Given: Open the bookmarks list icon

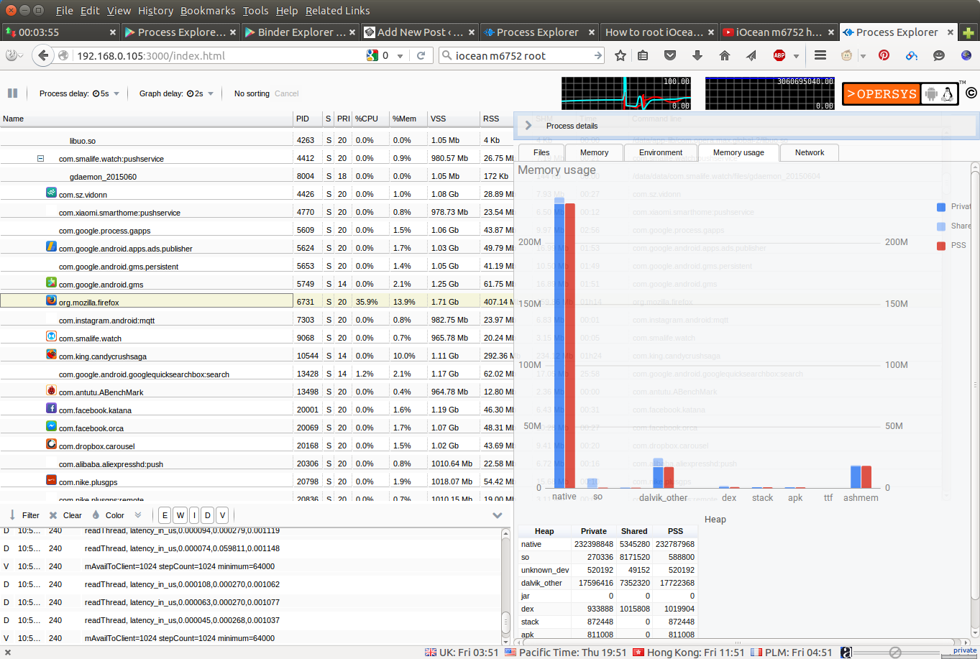Looking at the screenshot, I should coord(644,55).
